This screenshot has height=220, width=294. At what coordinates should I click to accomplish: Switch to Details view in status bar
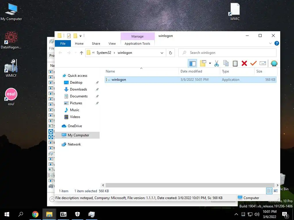(269, 191)
